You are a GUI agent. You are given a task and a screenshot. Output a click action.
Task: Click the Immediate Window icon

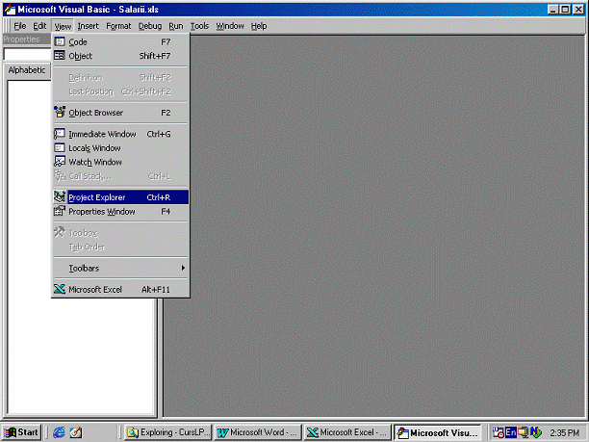60,134
